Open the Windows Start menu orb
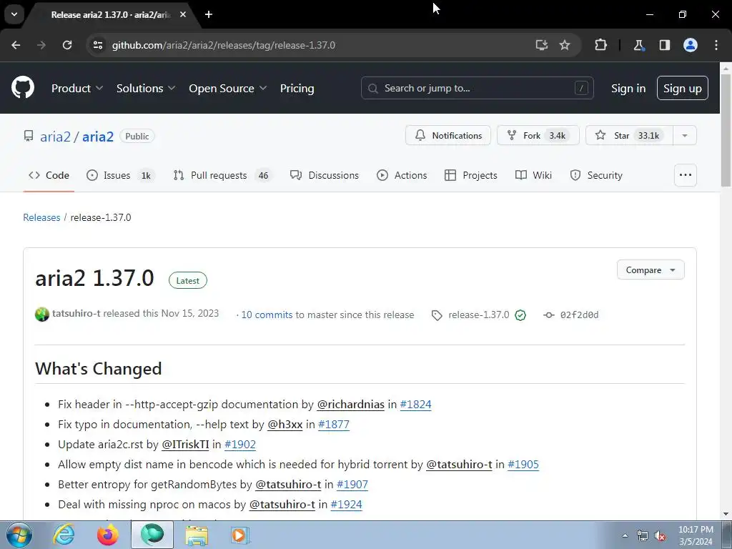This screenshot has height=549, width=732. [x=19, y=535]
